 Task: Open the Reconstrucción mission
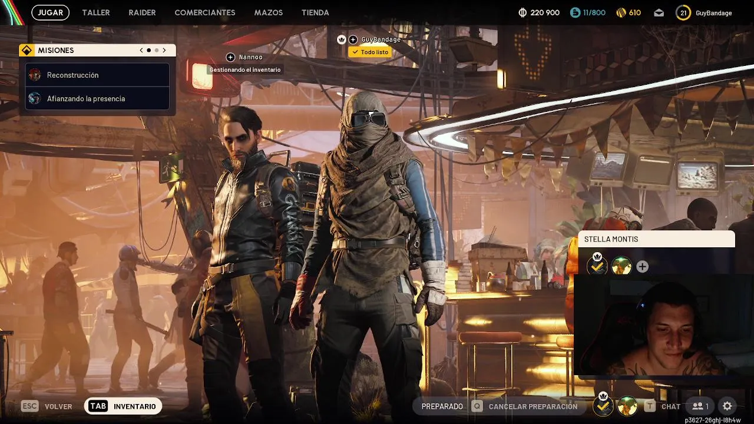(97, 75)
